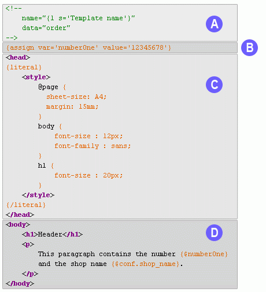The width and height of the screenshot is (266, 292).
Task: Click the circled C marker
Action: pyautogui.click(x=214, y=84)
